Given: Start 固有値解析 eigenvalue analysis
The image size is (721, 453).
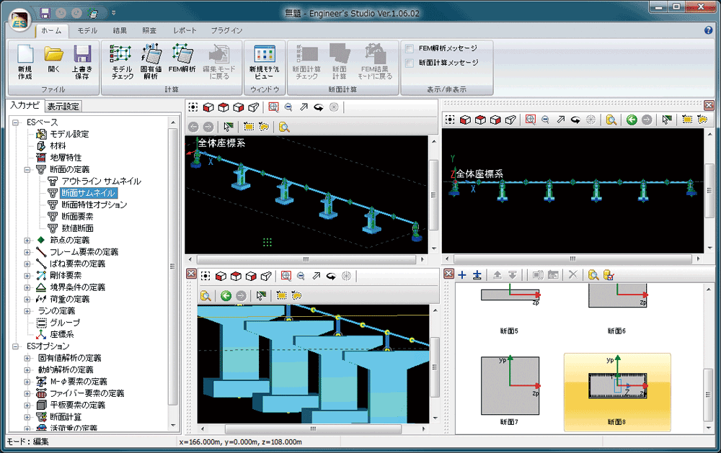Looking at the screenshot, I should (151, 62).
